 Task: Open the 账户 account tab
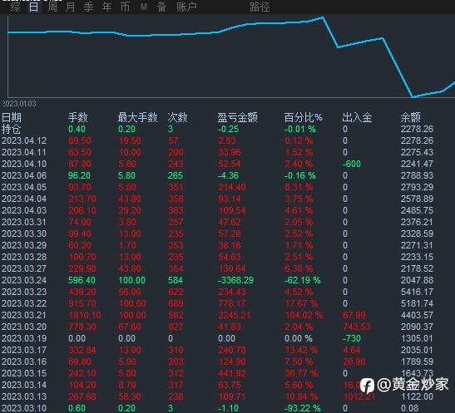(x=186, y=7)
